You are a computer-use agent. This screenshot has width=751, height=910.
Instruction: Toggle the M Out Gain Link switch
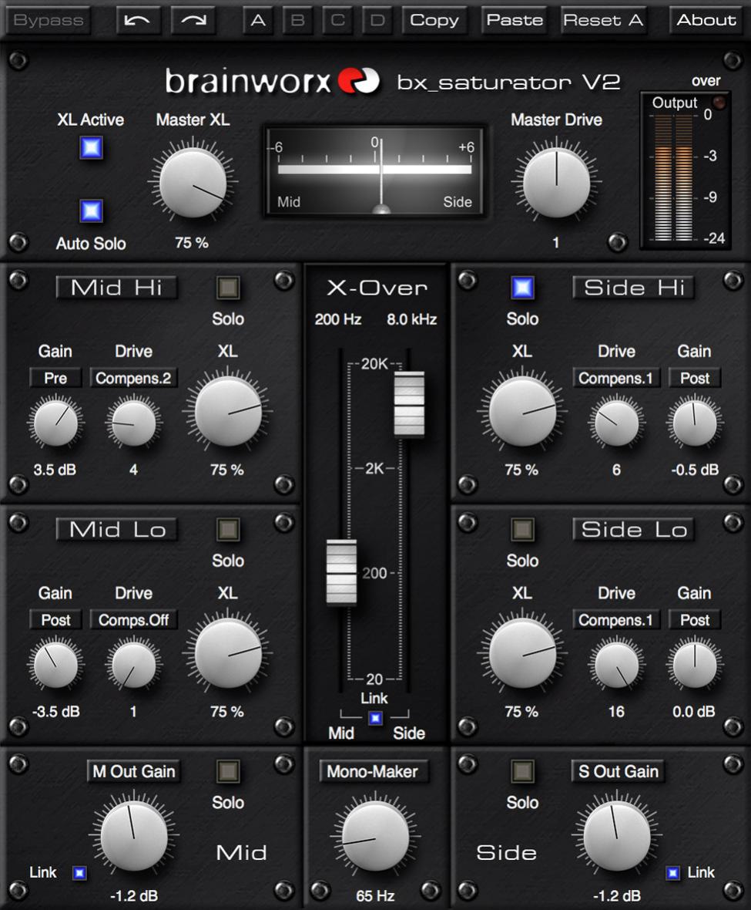click(x=79, y=873)
